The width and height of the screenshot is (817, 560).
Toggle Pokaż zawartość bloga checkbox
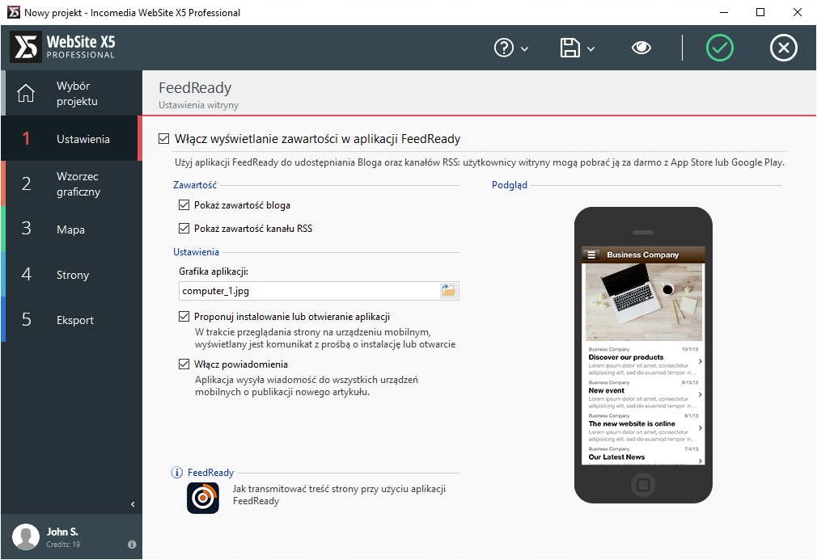(184, 205)
